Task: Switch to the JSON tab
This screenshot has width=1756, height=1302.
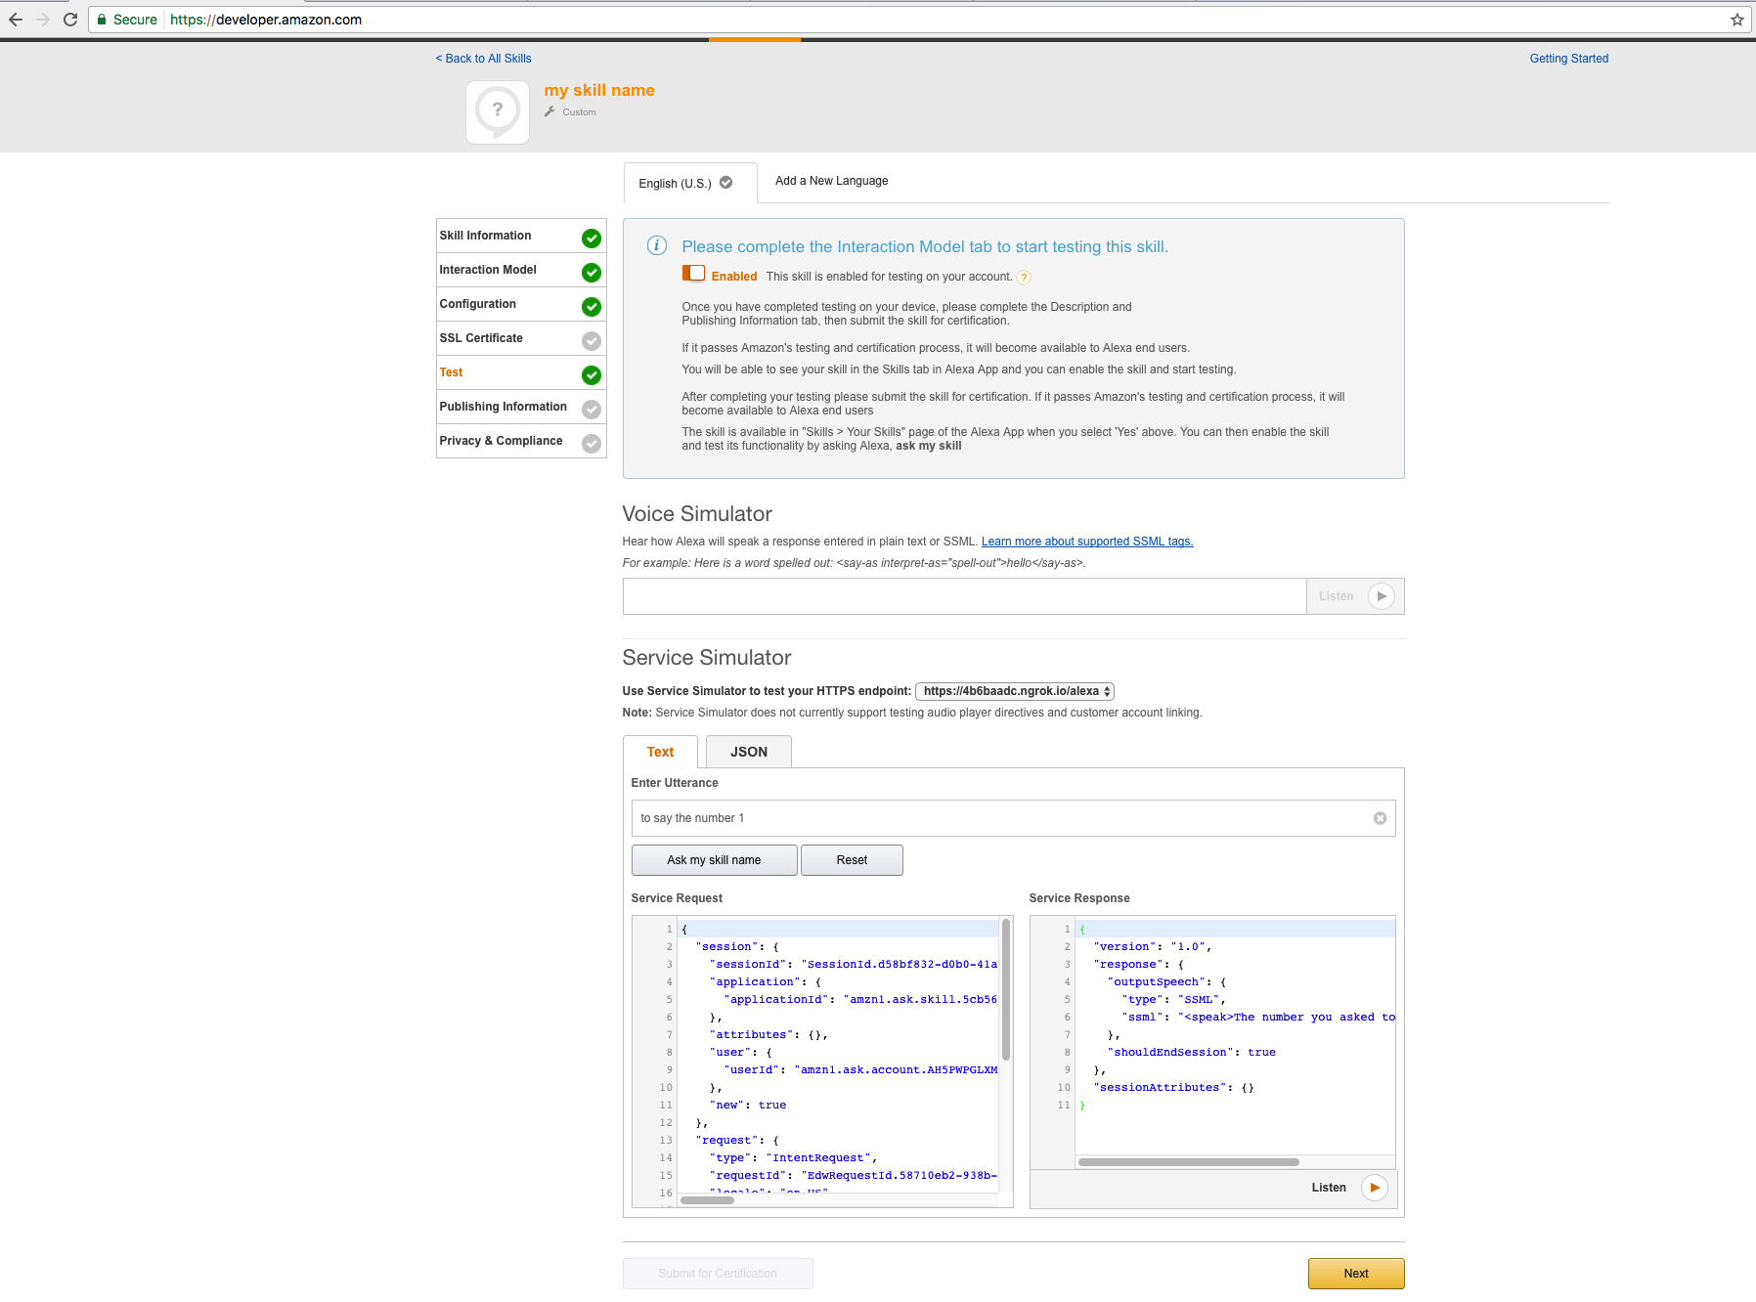Action: coord(749,752)
